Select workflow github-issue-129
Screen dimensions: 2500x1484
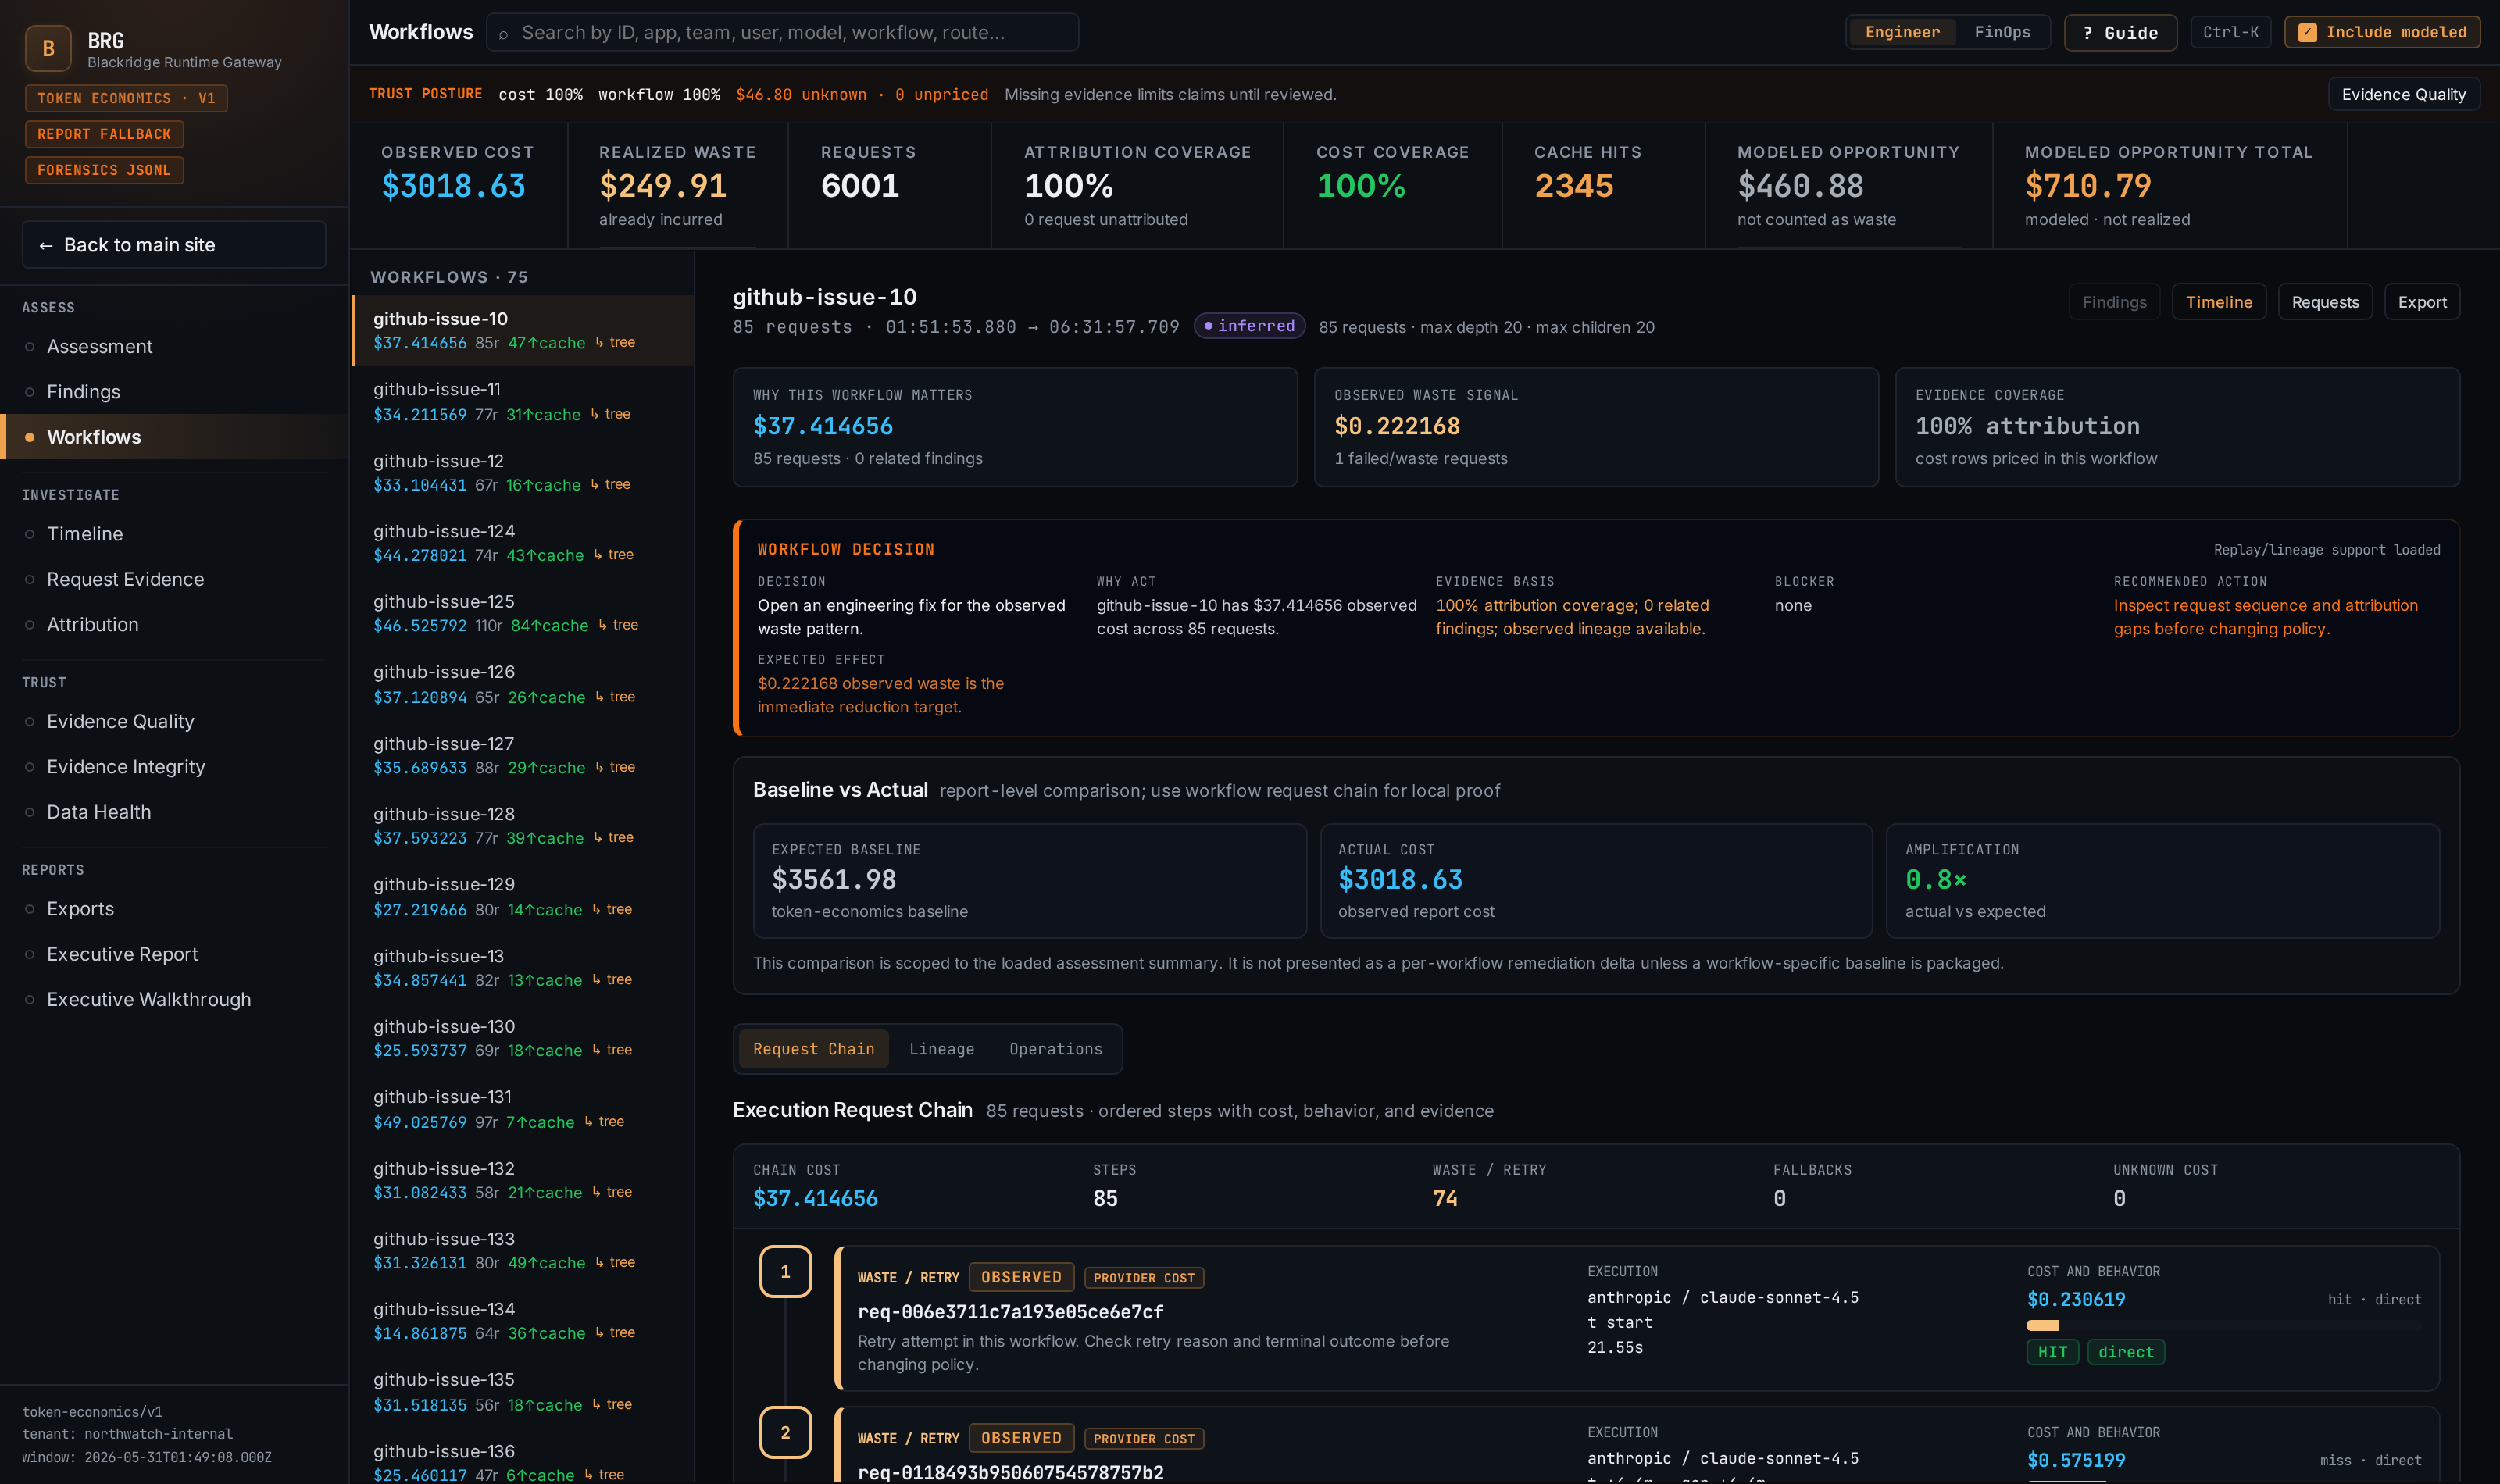[x=522, y=896]
